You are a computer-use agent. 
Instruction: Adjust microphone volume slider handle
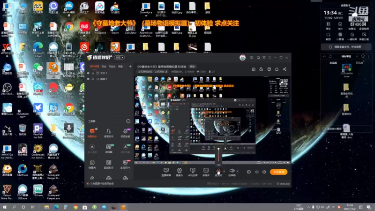point(218,149)
